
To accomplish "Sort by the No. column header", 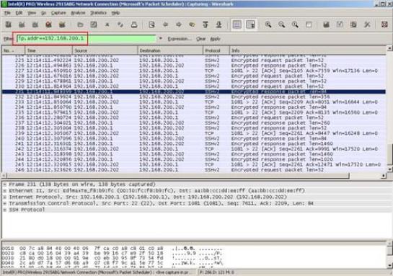I will click(x=13, y=50).
